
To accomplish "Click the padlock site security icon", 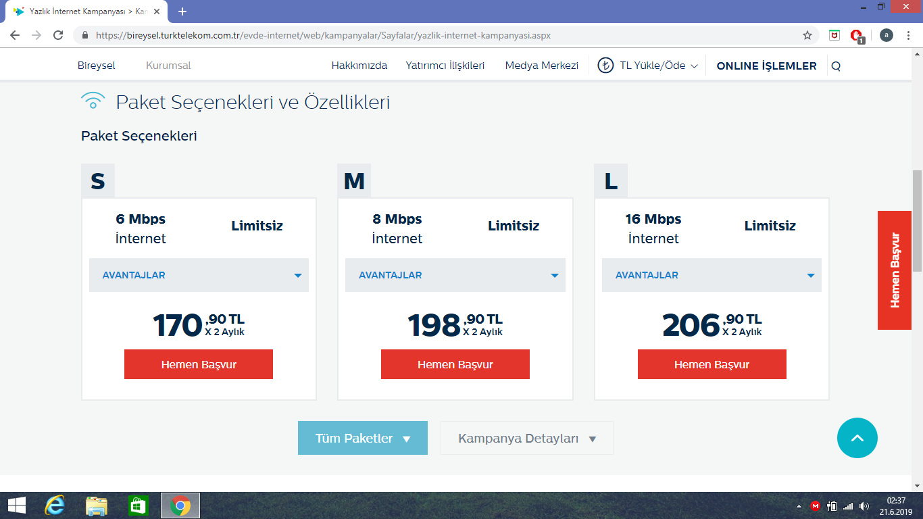I will coord(85,35).
